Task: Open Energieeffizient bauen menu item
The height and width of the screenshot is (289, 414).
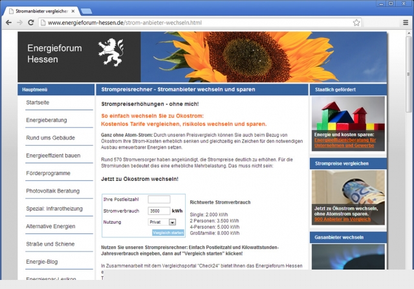Action: coord(53,156)
